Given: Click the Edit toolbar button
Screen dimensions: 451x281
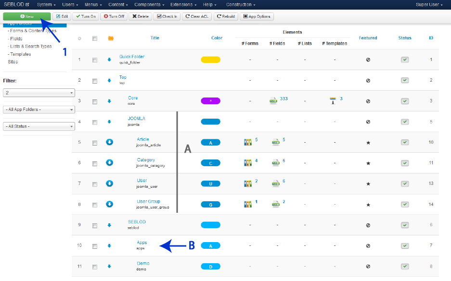Looking at the screenshot, I should [x=62, y=16].
